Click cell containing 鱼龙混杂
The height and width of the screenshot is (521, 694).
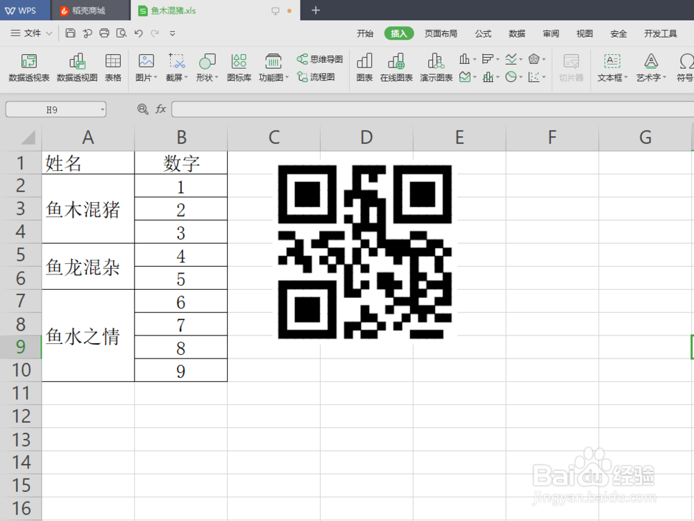coord(88,267)
